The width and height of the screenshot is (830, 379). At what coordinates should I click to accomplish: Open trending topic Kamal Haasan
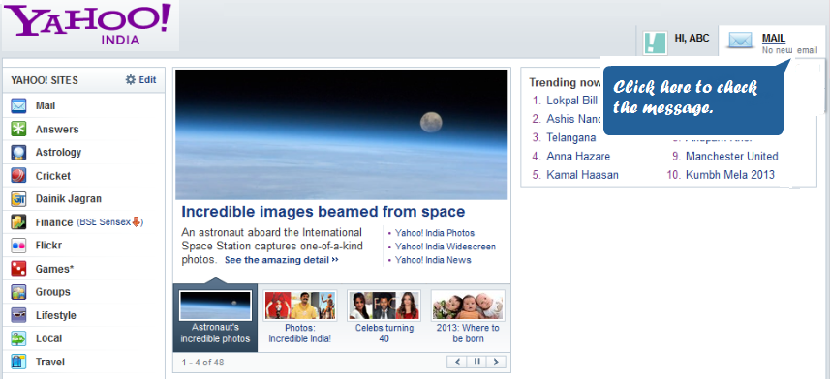point(582,175)
